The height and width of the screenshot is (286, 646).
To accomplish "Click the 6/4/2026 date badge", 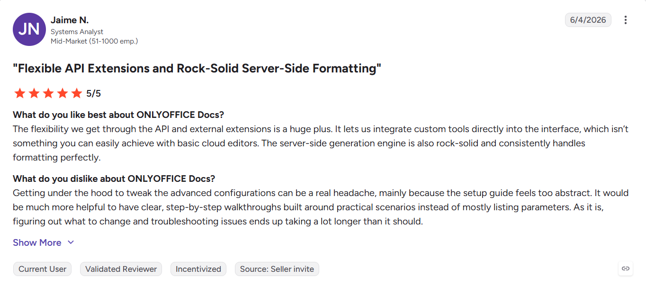I will [588, 20].
